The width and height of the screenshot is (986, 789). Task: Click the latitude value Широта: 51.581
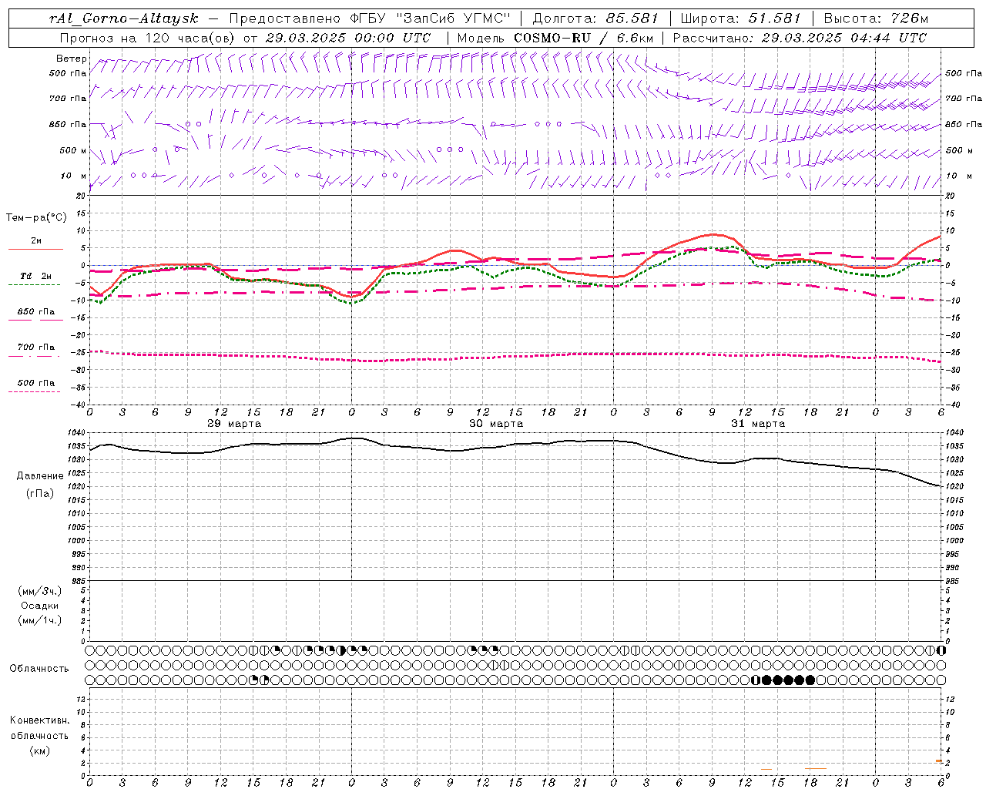point(741,18)
